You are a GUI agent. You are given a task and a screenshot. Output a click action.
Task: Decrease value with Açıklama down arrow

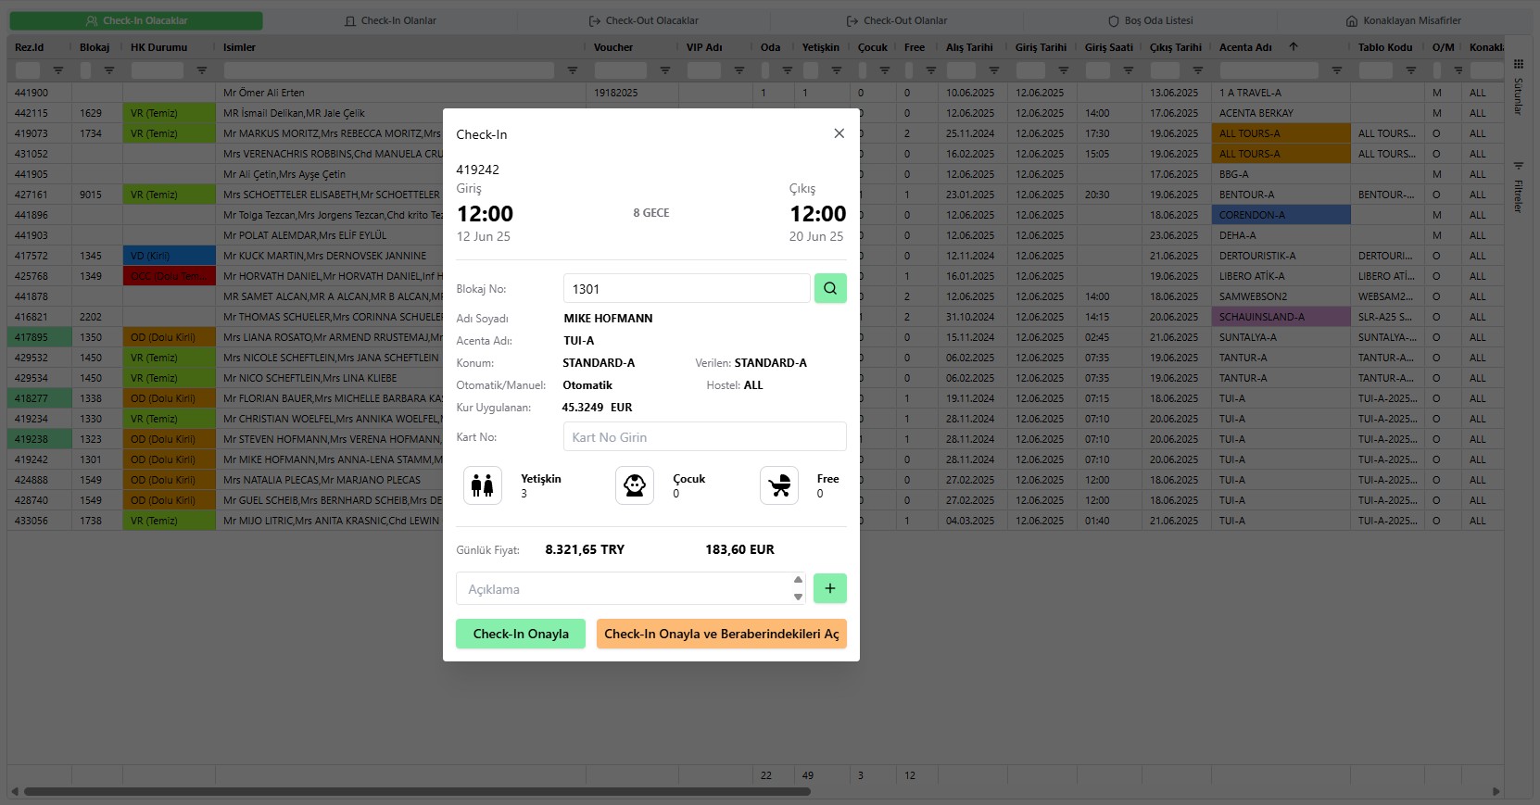[x=798, y=597]
